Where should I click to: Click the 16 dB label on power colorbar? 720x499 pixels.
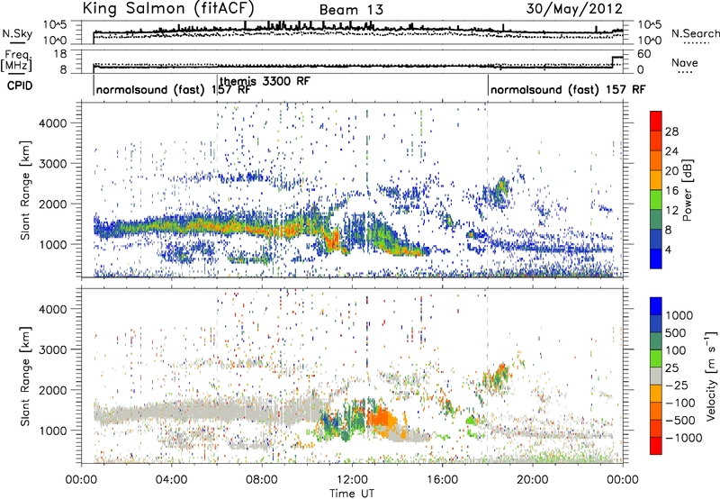[x=671, y=191]
